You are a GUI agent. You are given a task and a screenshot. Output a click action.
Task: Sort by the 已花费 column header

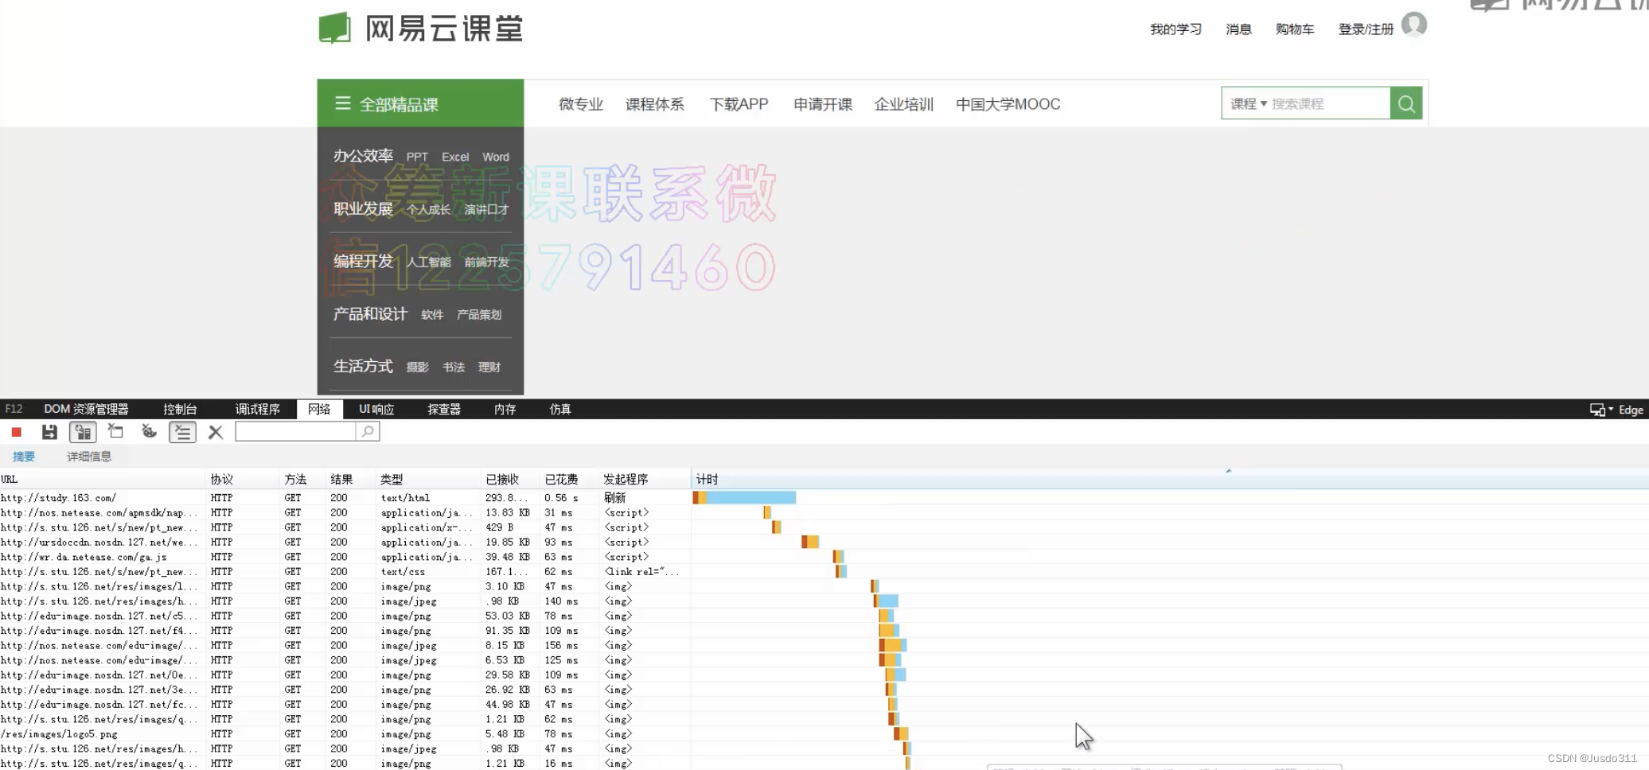569,479
